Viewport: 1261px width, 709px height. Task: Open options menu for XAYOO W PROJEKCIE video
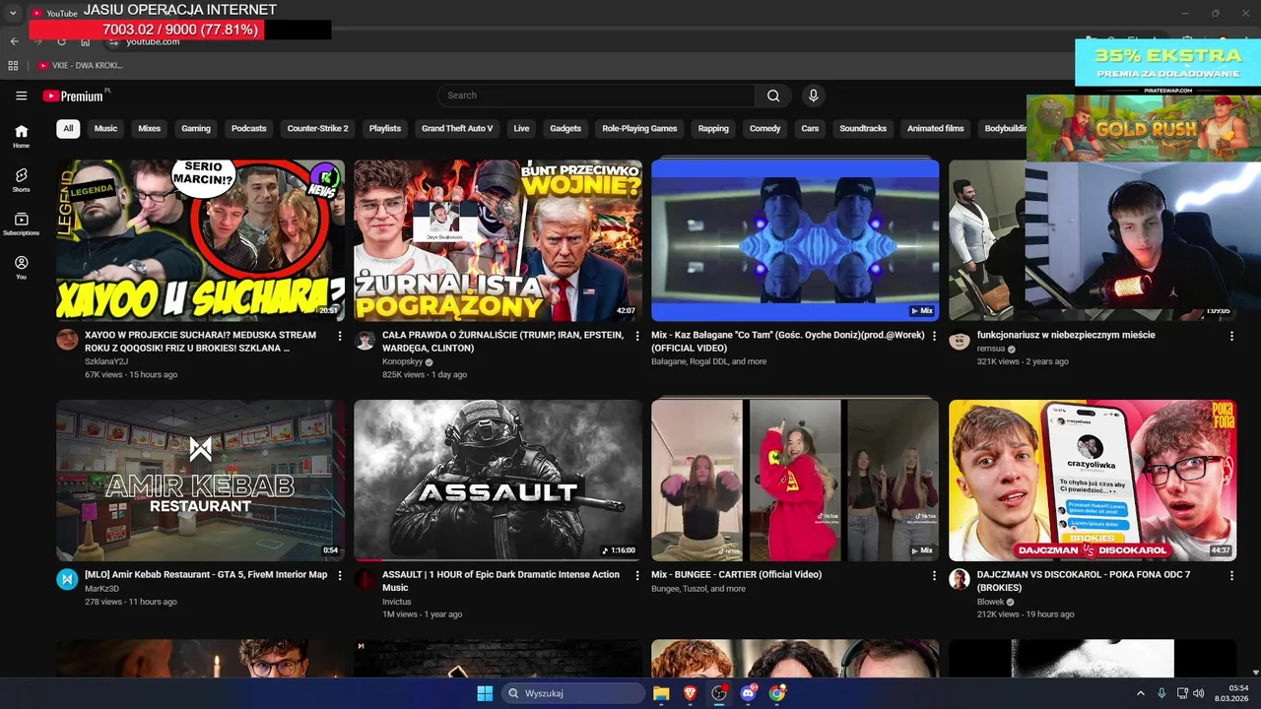coord(341,336)
